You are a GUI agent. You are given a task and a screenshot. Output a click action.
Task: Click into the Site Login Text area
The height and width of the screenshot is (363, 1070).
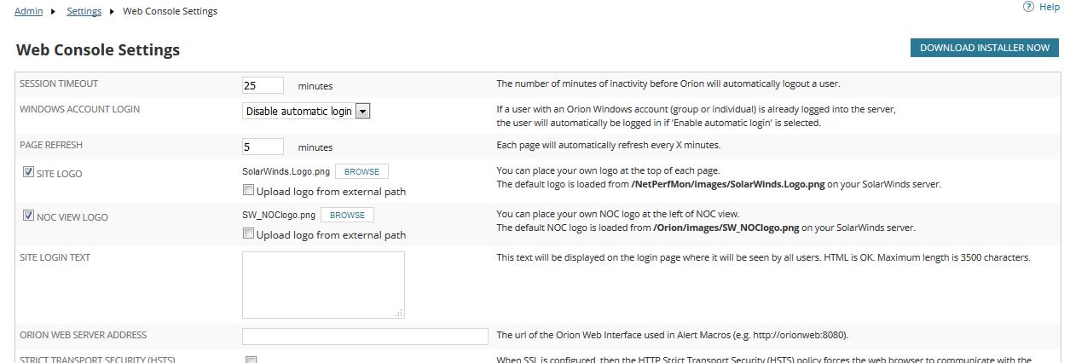(323, 285)
